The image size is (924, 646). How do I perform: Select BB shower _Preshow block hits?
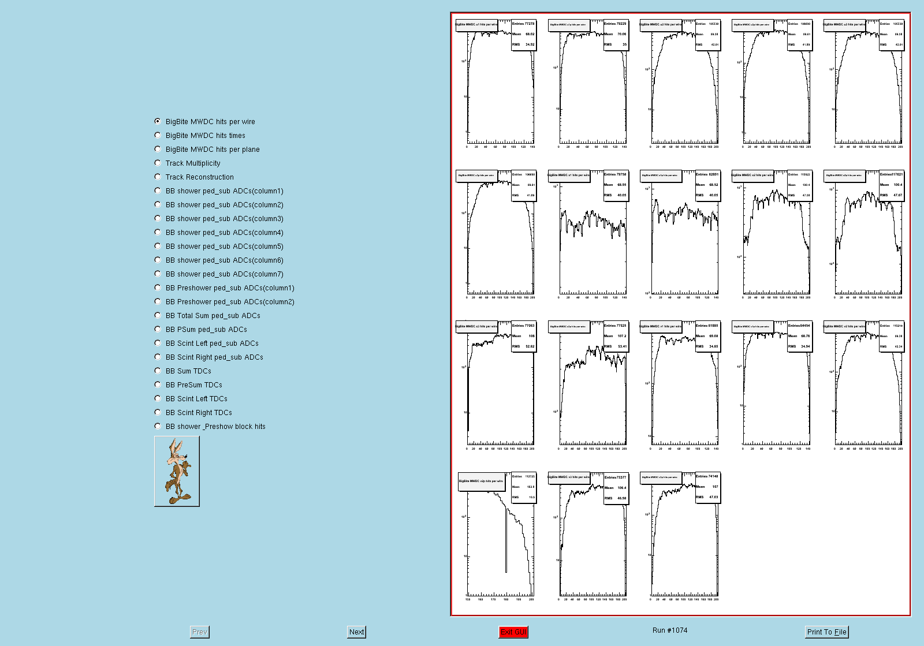coord(210,427)
